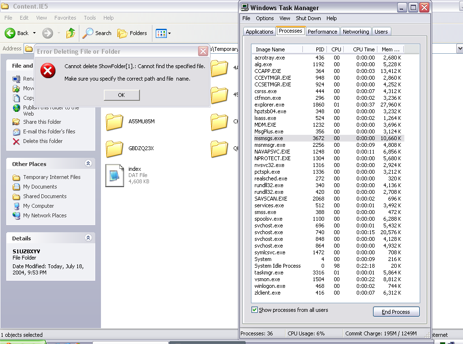Image resolution: width=463 pixels, height=344 pixels.
Task: Toggle the Folders pane button
Action: point(123,33)
